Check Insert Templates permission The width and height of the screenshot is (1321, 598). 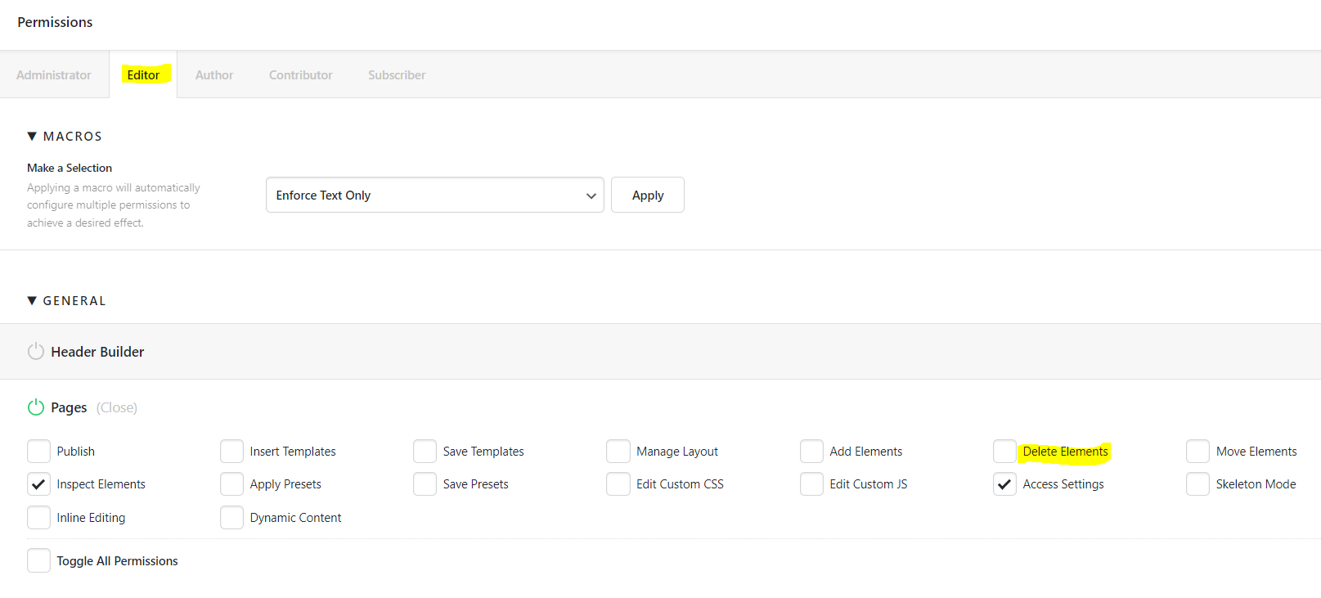(x=231, y=451)
